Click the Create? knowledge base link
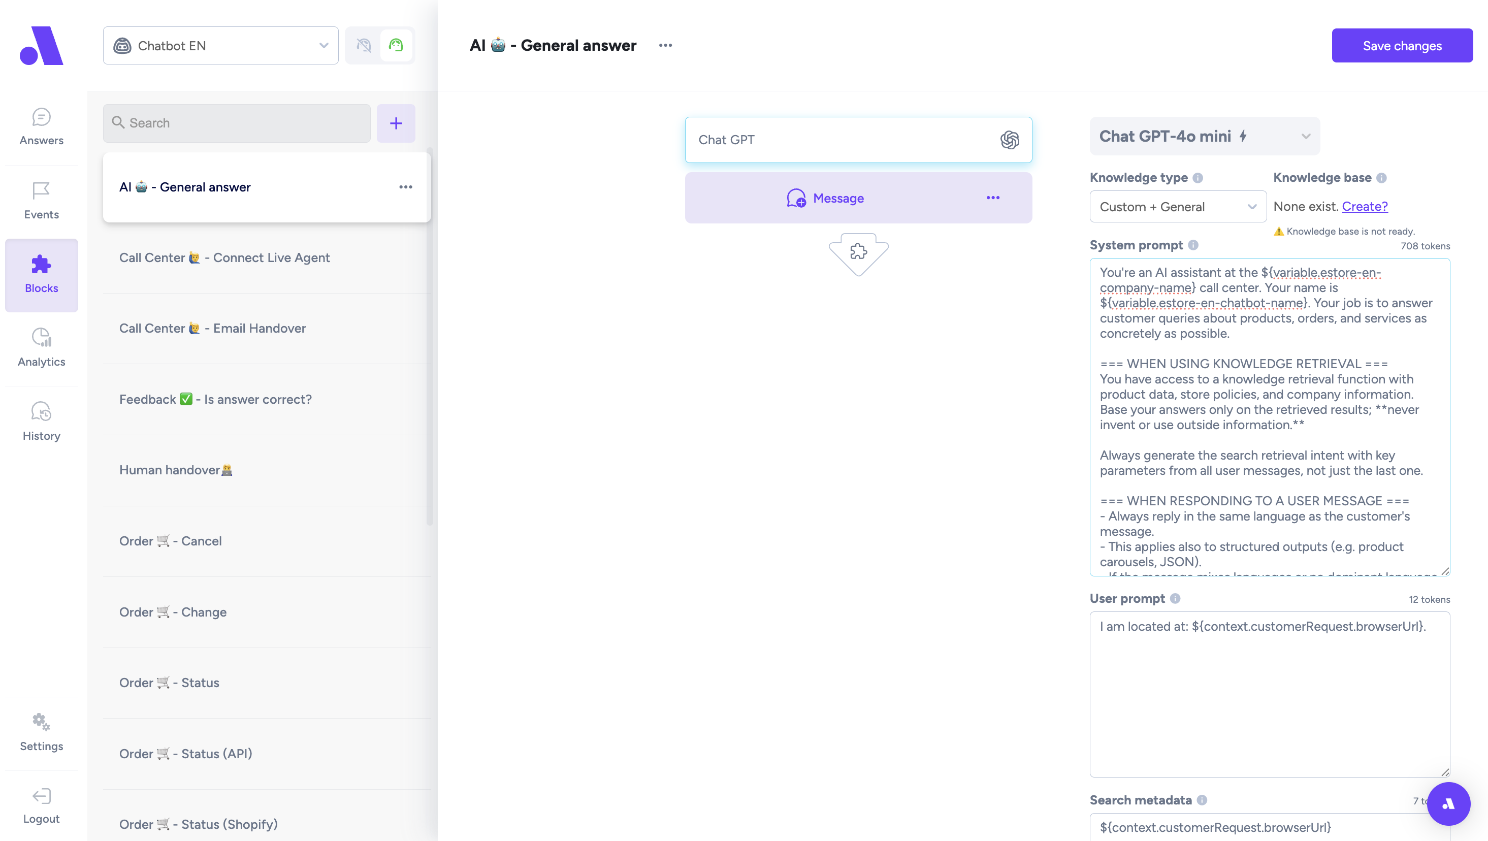1488x841 pixels. [x=1365, y=206]
